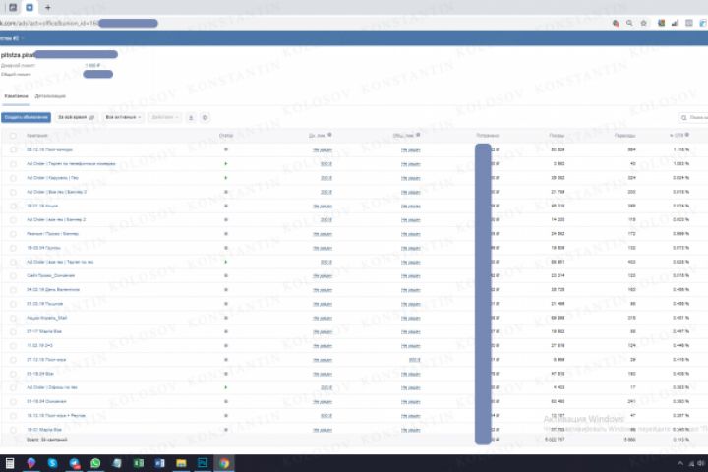Click the help icon beside daily limit header
The height and width of the screenshot is (472, 708).
(x=330, y=135)
